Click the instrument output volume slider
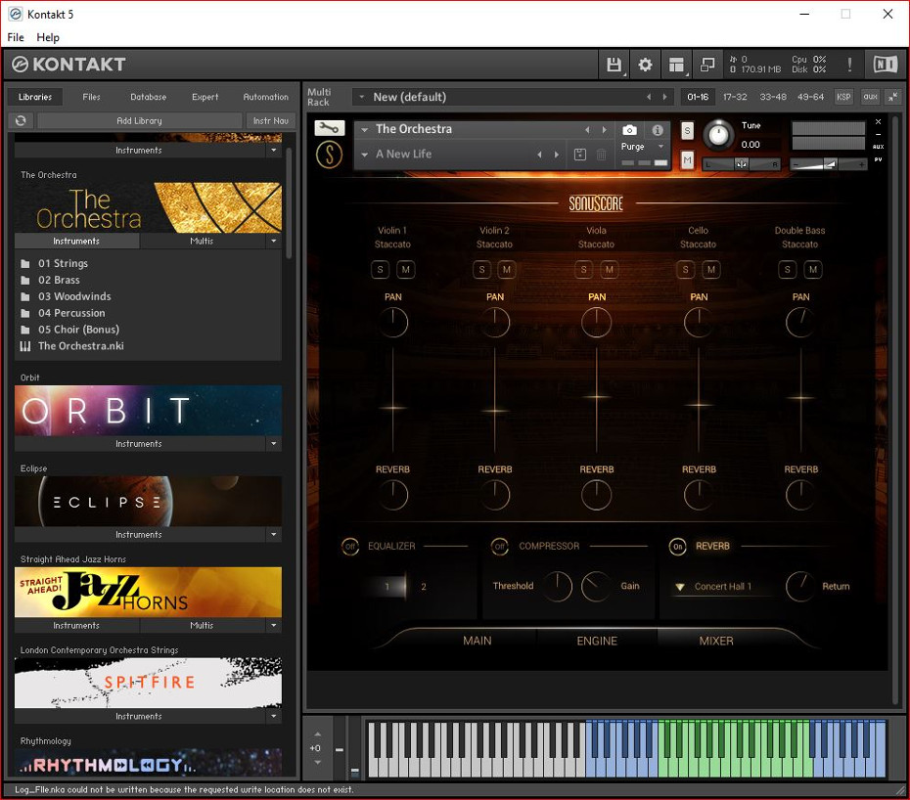Viewport: 910px width, 800px height. tap(828, 165)
